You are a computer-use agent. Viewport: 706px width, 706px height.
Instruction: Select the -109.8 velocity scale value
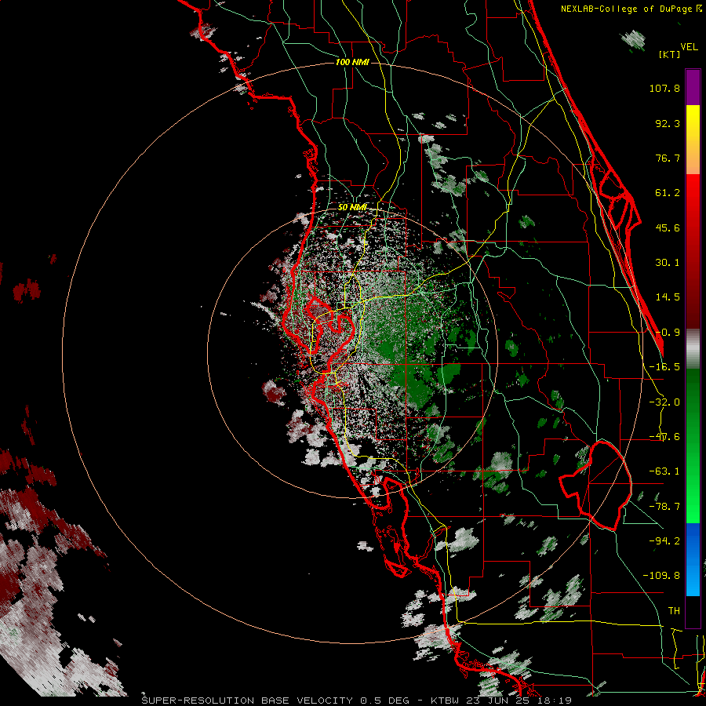click(x=661, y=576)
